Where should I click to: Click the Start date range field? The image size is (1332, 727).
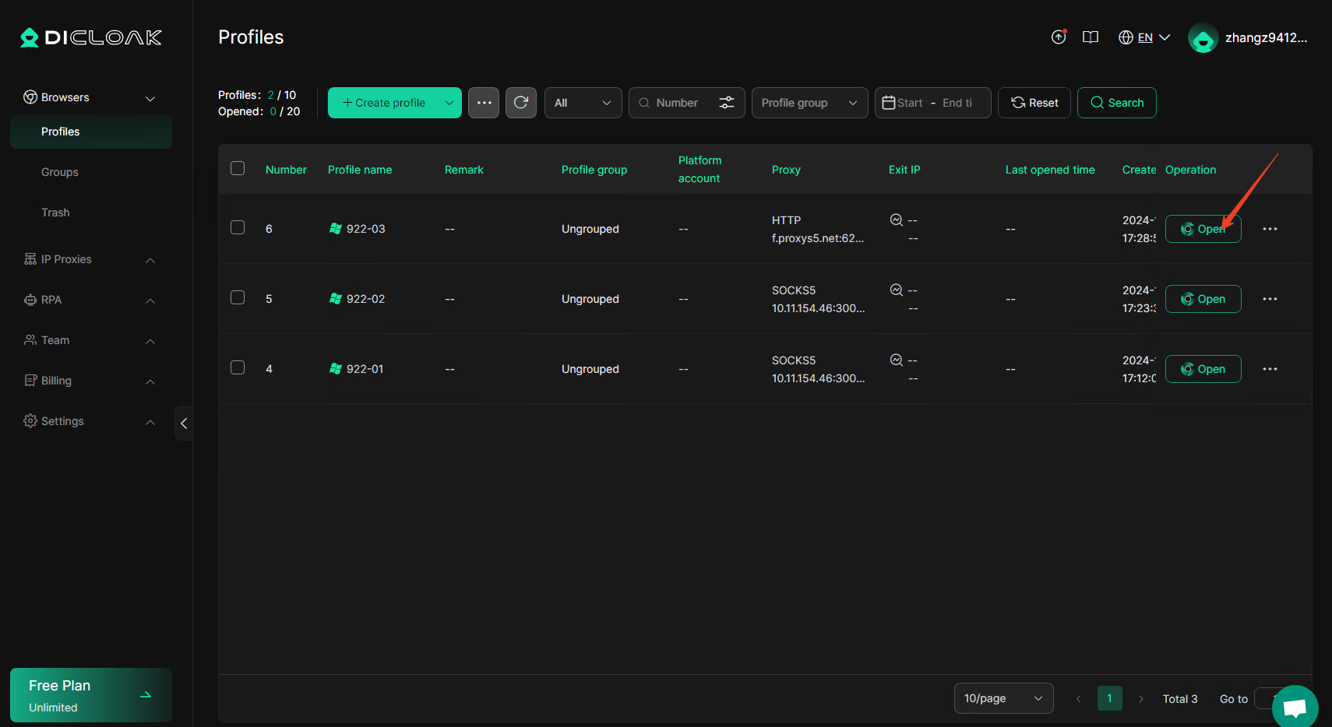tap(910, 103)
